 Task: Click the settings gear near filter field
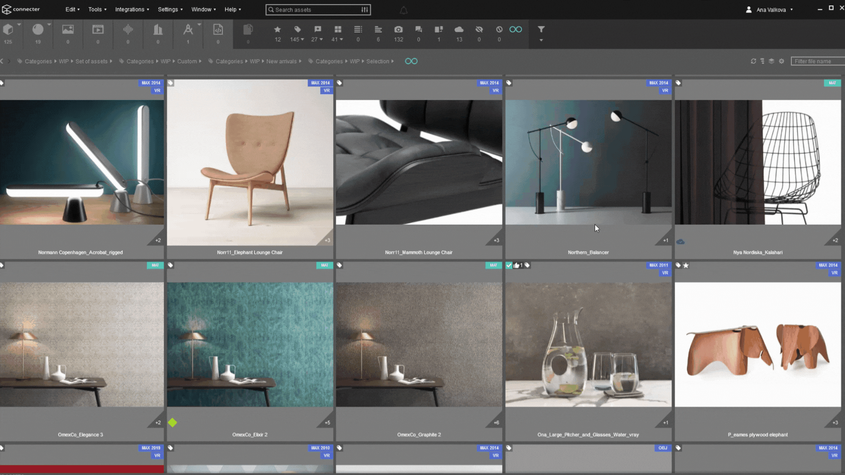click(x=782, y=61)
